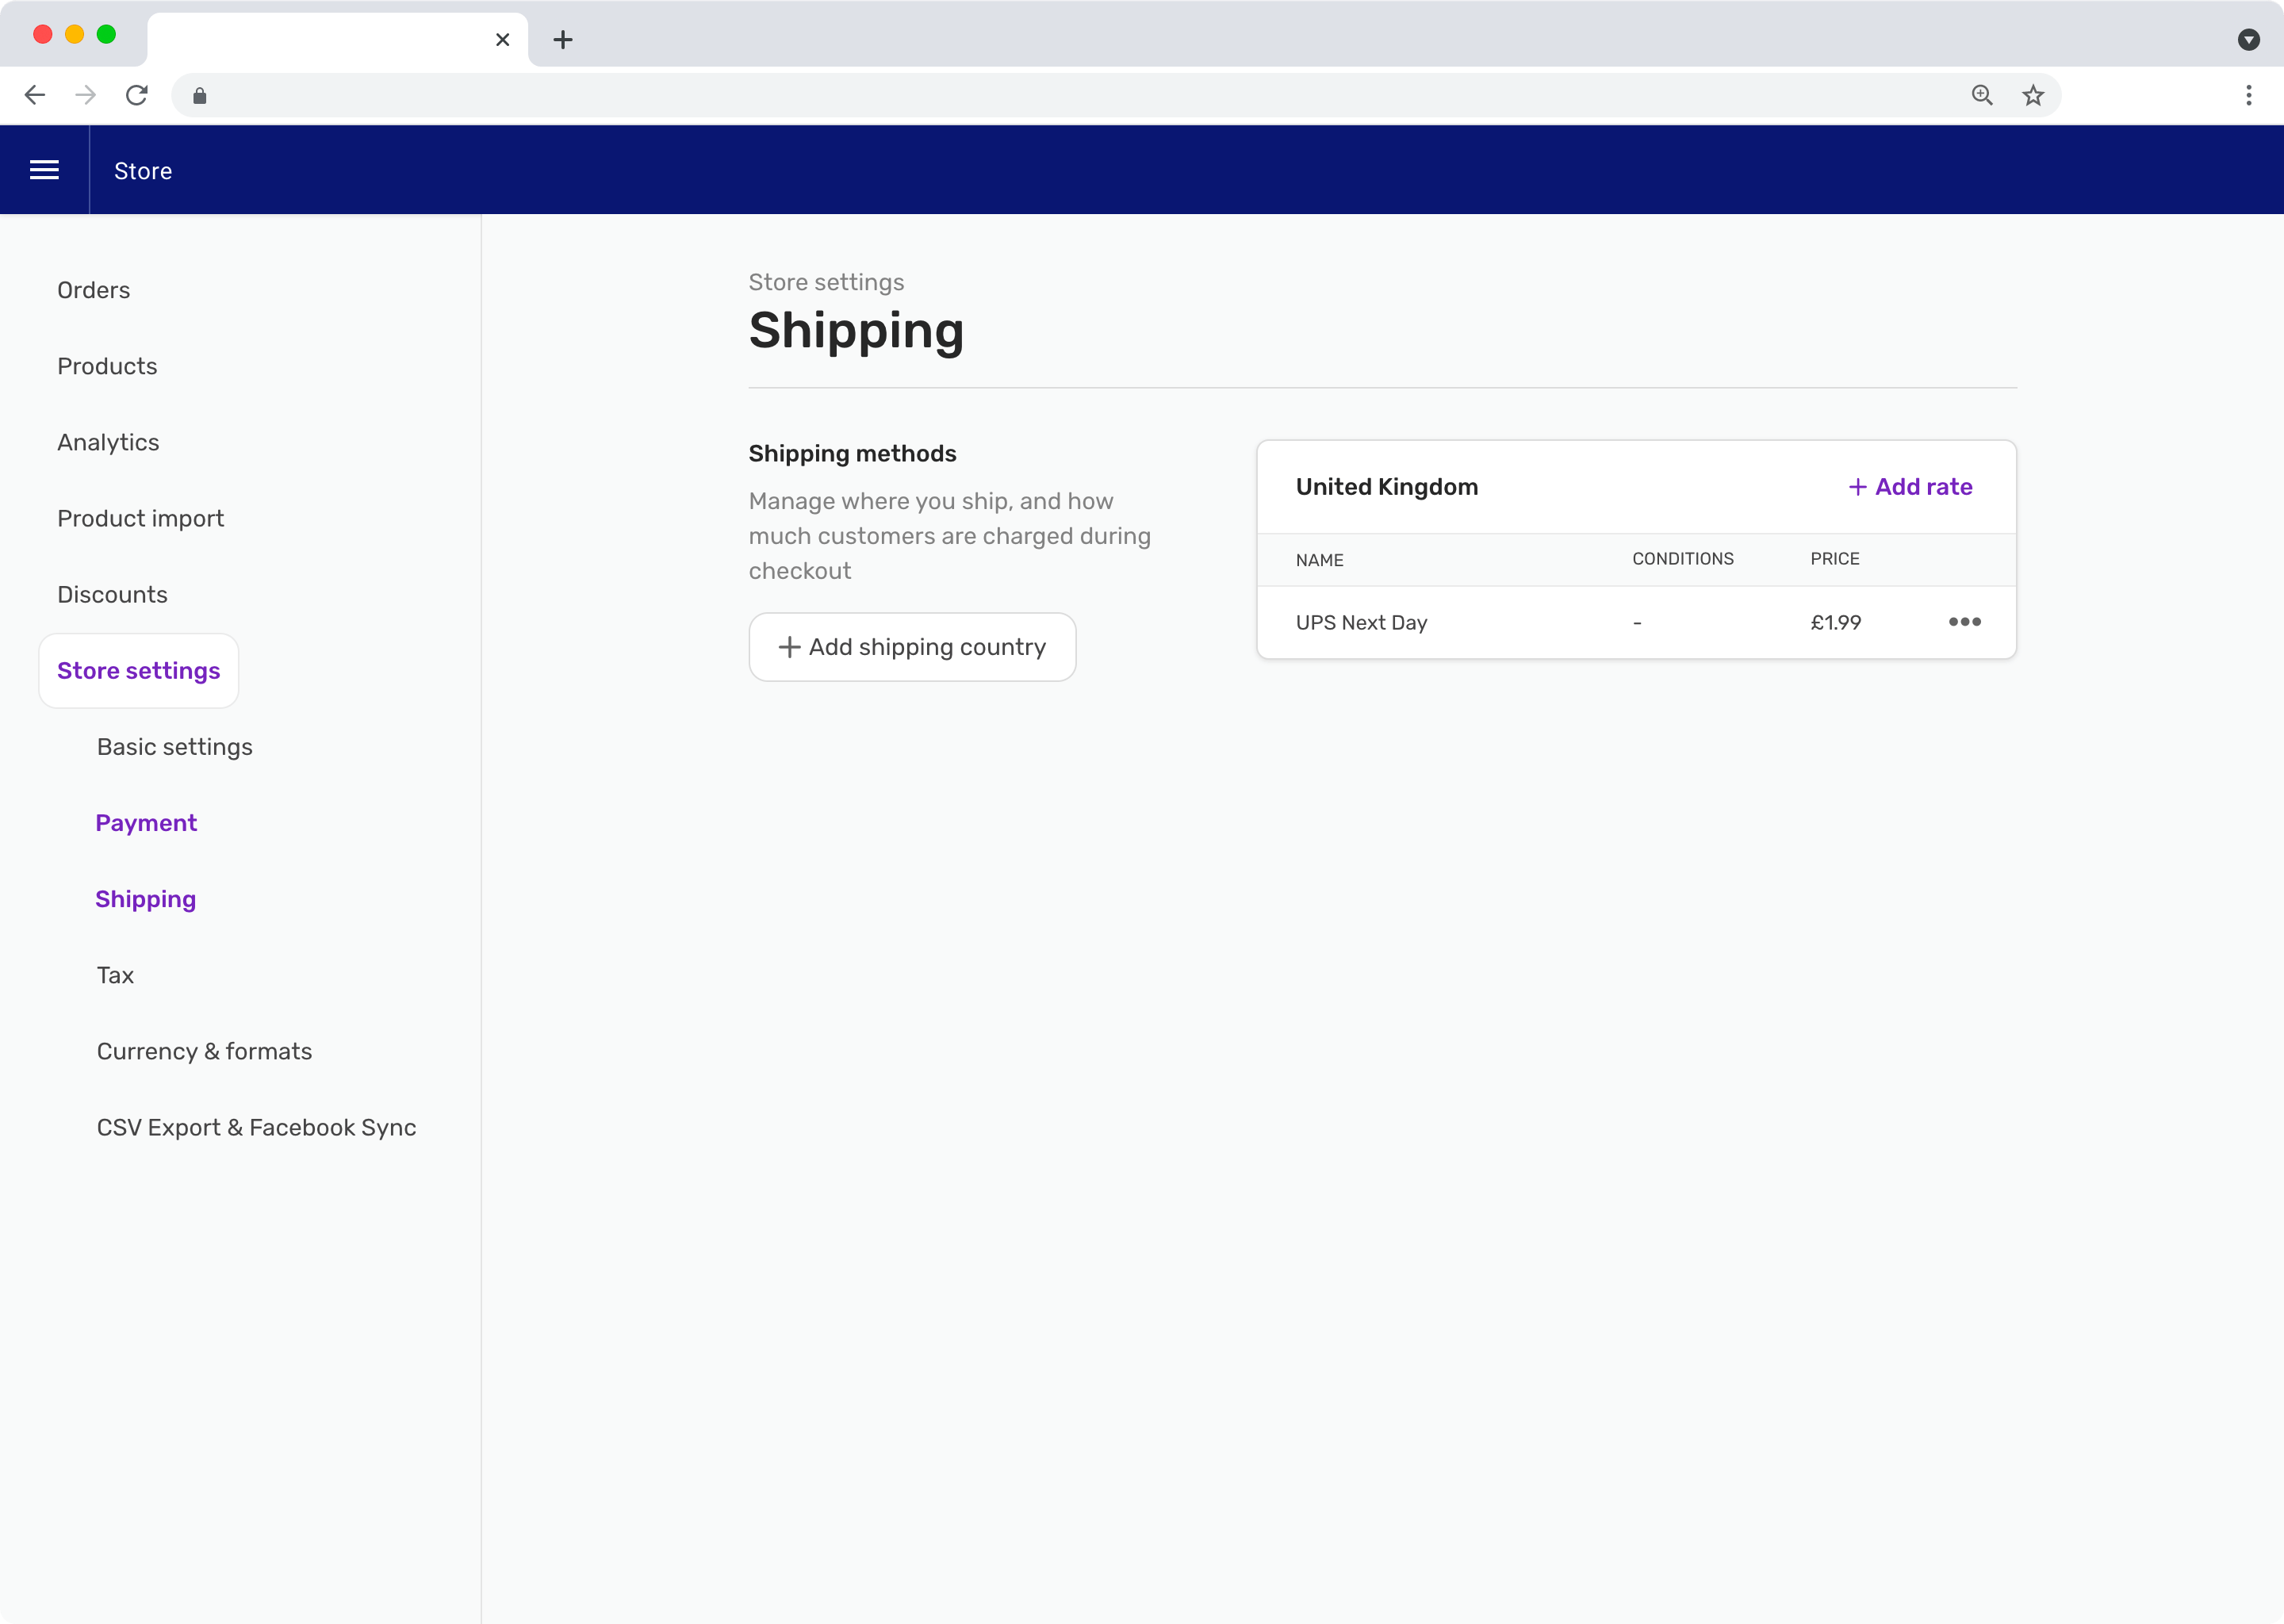Click Add shipping country
The width and height of the screenshot is (2284, 1624).
(911, 647)
